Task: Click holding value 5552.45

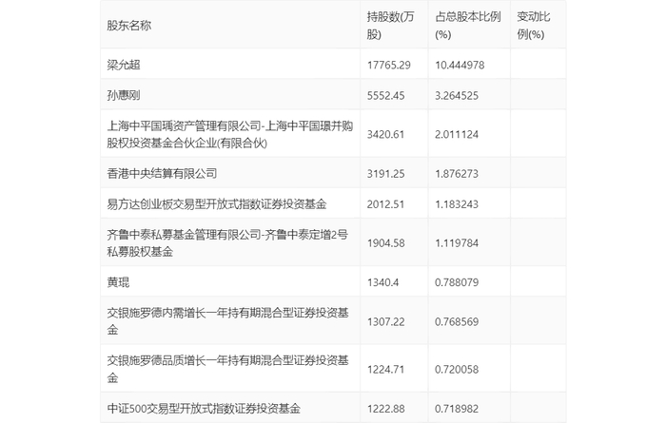Action: (385, 95)
